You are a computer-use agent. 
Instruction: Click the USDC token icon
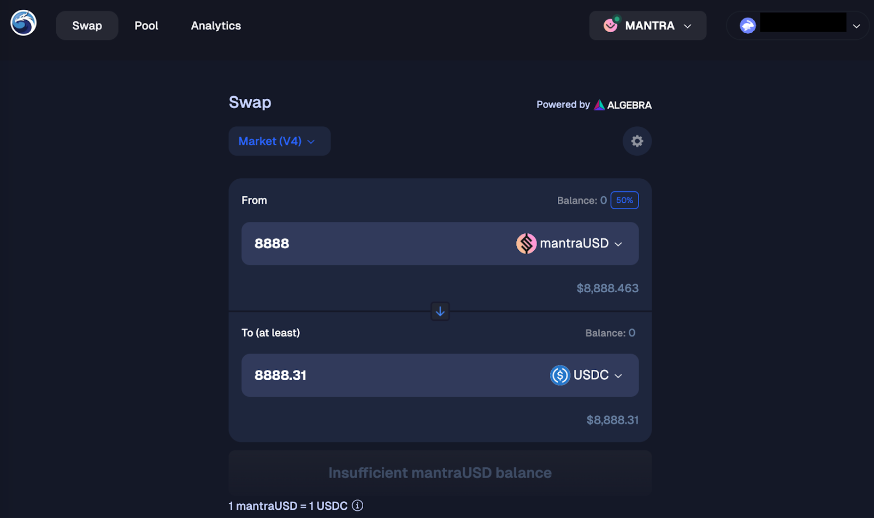point(560,375)
